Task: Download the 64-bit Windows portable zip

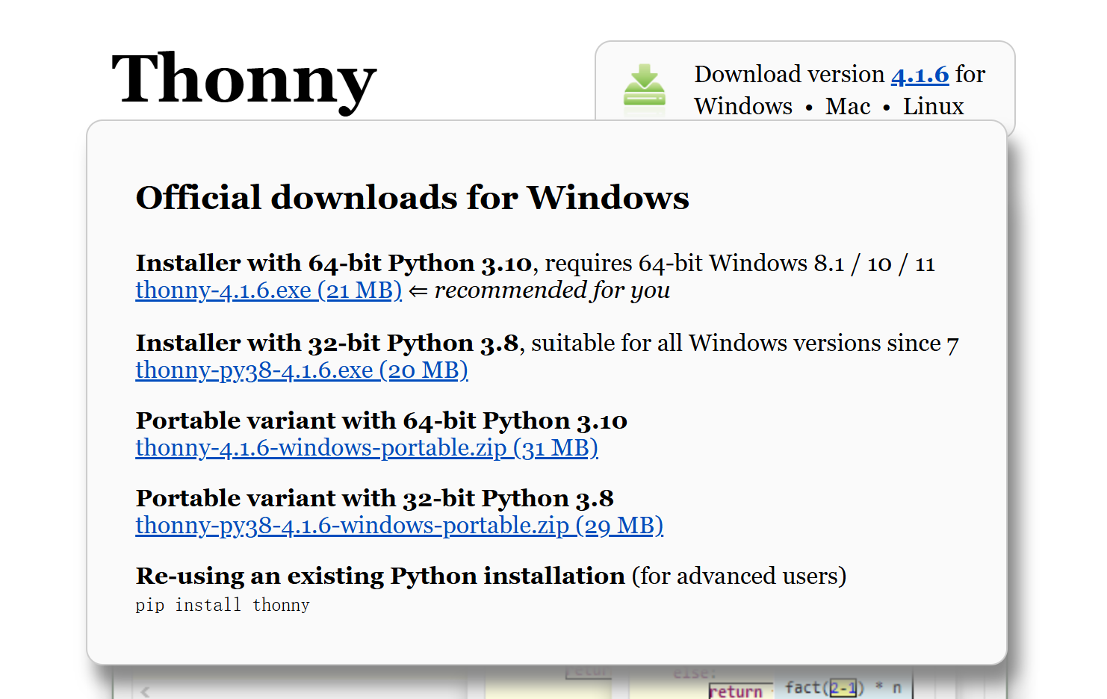Action: 366,448
